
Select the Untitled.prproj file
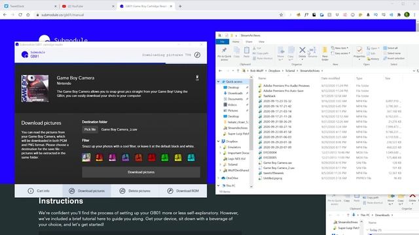point(272,178)
